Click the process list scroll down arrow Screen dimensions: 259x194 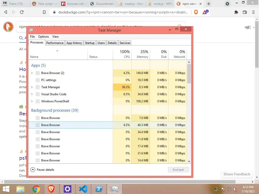tap(189, 161)
